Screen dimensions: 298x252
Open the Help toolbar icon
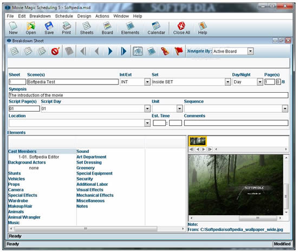point(203,28)
